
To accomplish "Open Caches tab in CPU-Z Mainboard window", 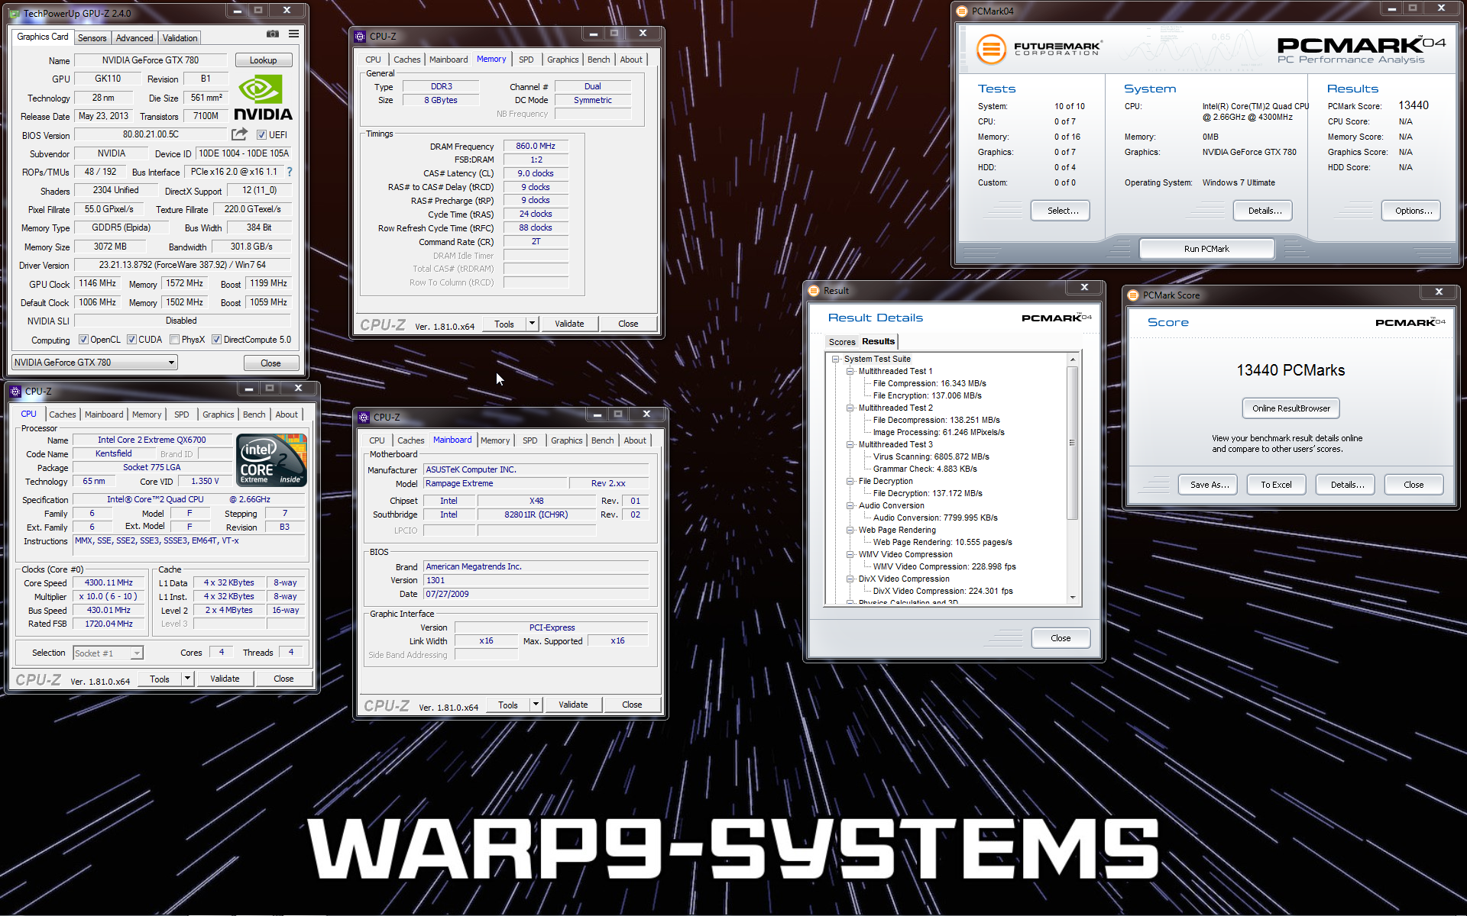I will tap(411, 440).
